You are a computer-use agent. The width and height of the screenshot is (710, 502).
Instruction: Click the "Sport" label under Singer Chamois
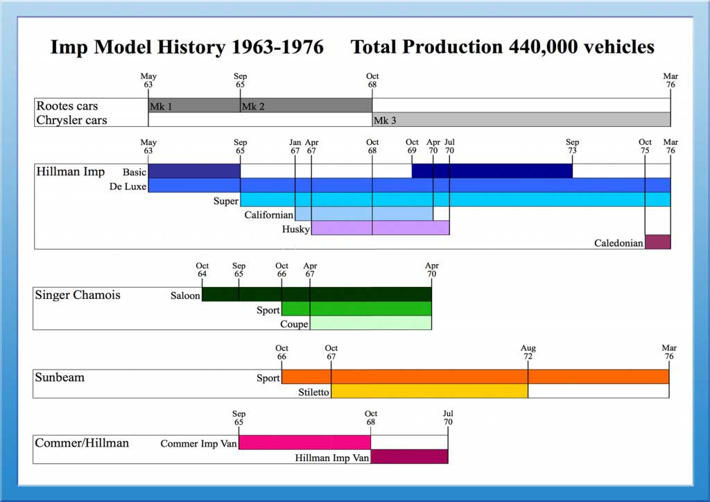coord(268,310)
